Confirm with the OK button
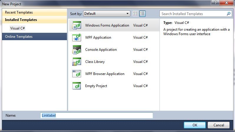Viewport: 235px width, 132px height. (x=195, y=125)
